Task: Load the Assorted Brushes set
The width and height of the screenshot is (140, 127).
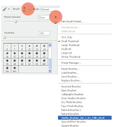Action: coord(71,87)
